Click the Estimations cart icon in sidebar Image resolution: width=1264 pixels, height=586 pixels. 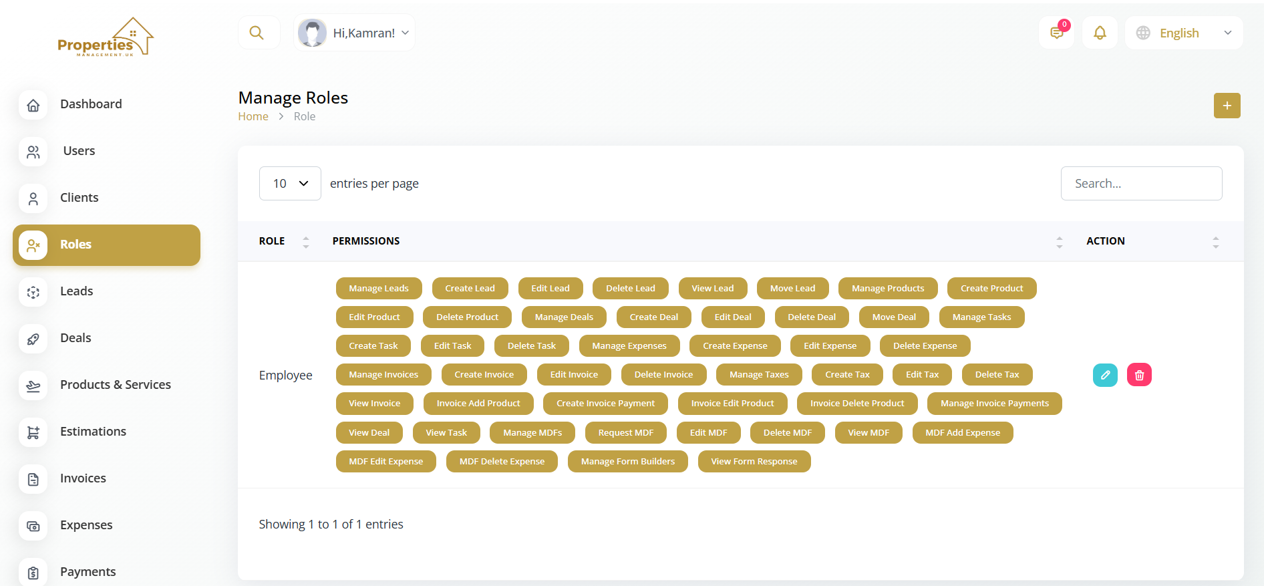tap(33, 432)
